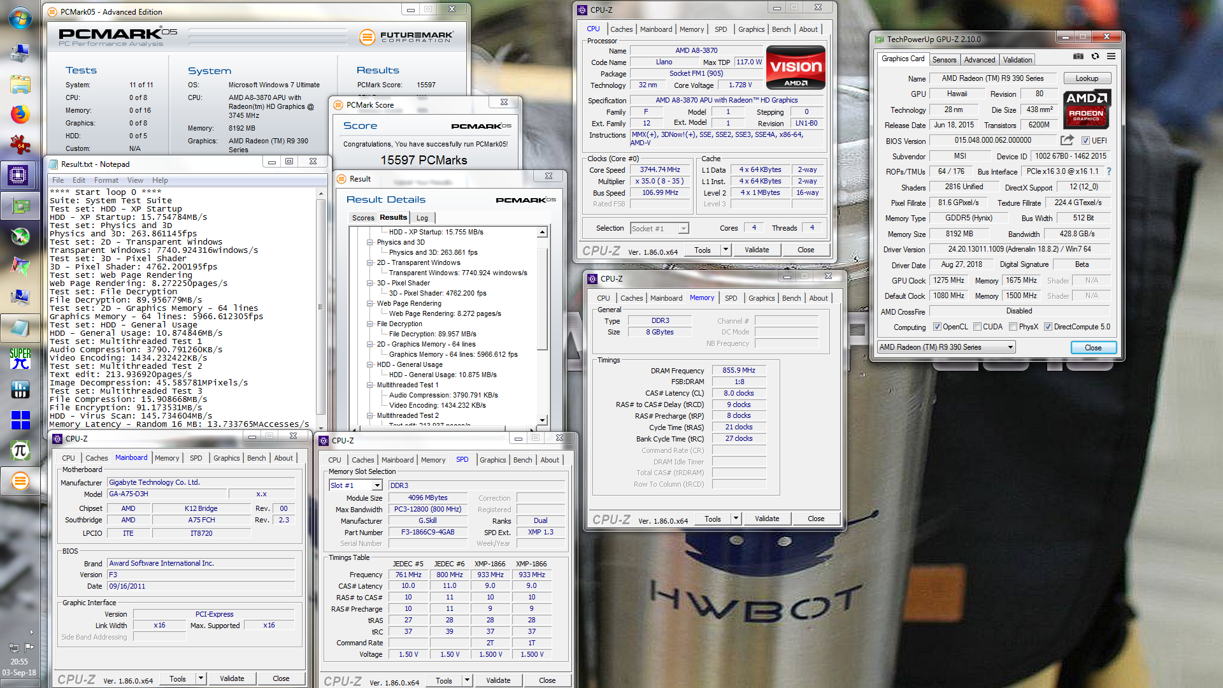Image resolution: width=1223 pixels, height=688 pixels.
Task: Open the Bench tab in the top CPU-Z window
Action: click(781, 29)
